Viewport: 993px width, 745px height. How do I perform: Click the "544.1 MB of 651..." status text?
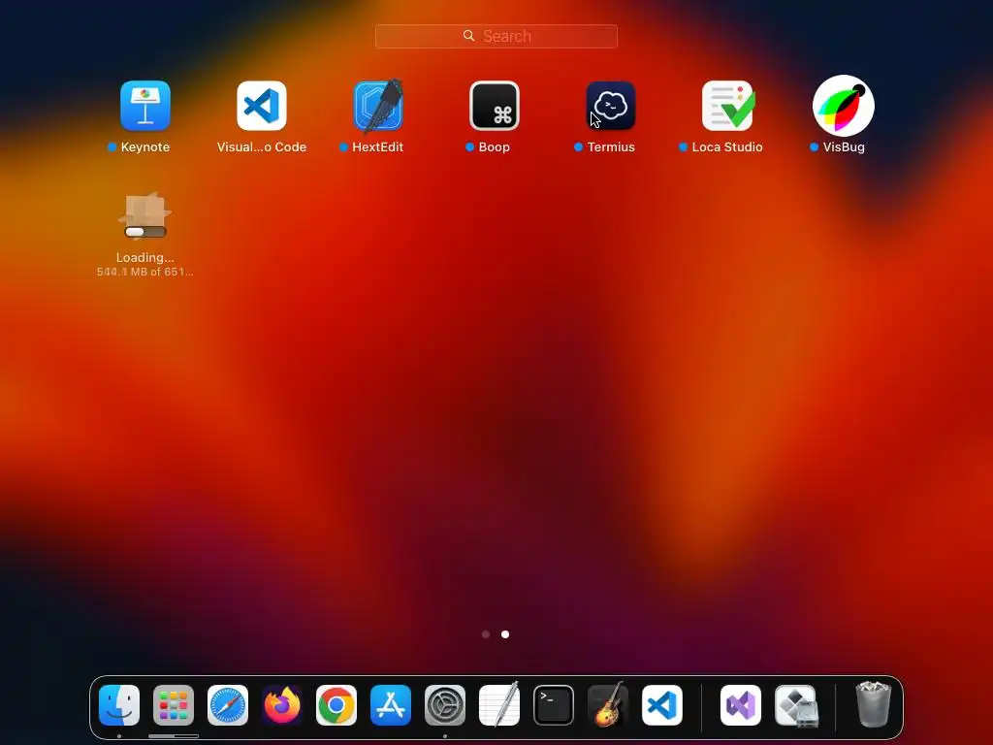[145, 272]
